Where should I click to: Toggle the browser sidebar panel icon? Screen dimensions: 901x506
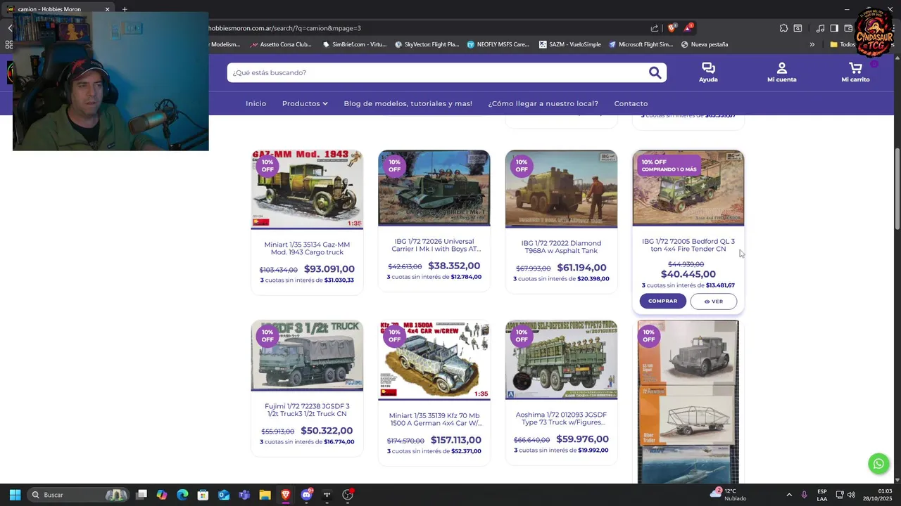pyautogui.click(x=834, y=28)
